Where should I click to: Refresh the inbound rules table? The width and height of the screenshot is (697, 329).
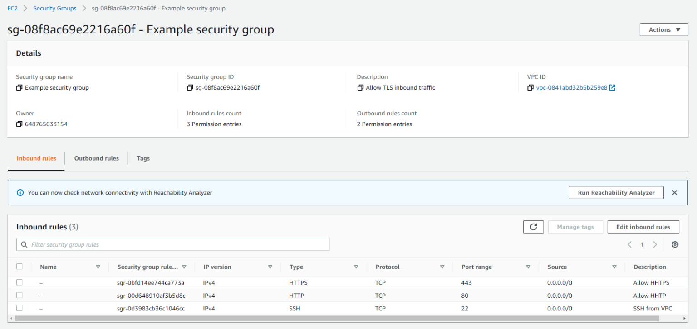533,227
